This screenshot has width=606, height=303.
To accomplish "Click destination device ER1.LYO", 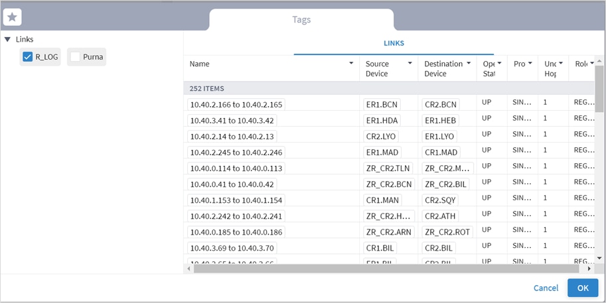I will (x=439, y=137).
